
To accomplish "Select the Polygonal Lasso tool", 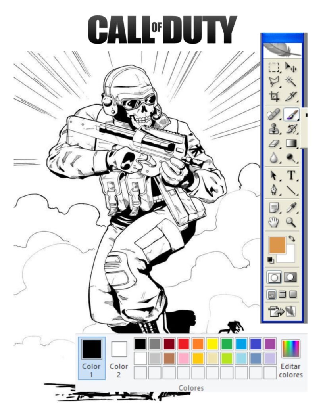I will click(x=274, y=82).
